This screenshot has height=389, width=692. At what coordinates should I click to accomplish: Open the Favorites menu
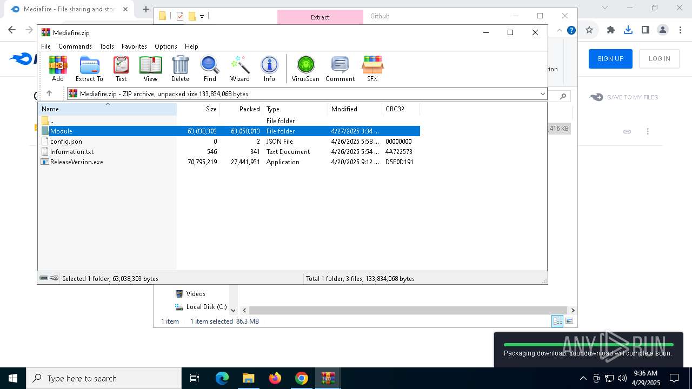tap(134, 46)
